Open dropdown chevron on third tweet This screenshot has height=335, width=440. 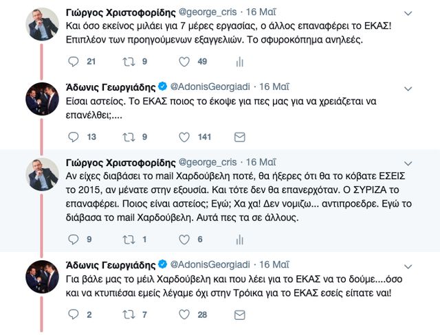click(410, 162)
